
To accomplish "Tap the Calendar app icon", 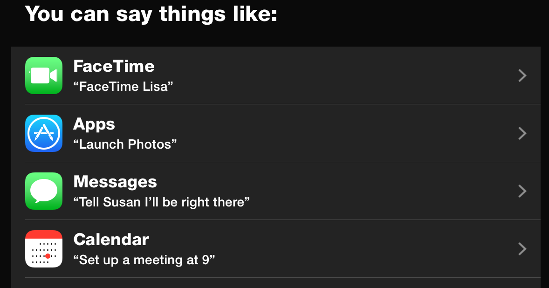I will (x=44, y=249).
